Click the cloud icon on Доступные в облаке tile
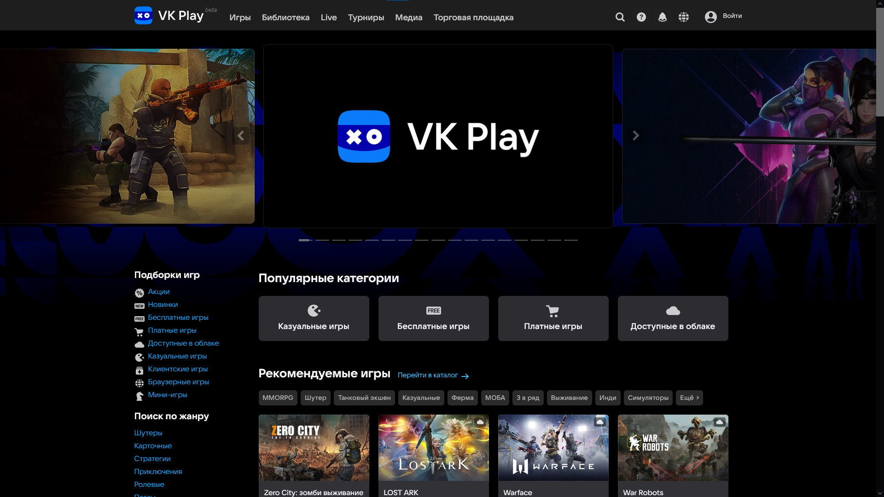884x497 pixels. click(673, 311)
